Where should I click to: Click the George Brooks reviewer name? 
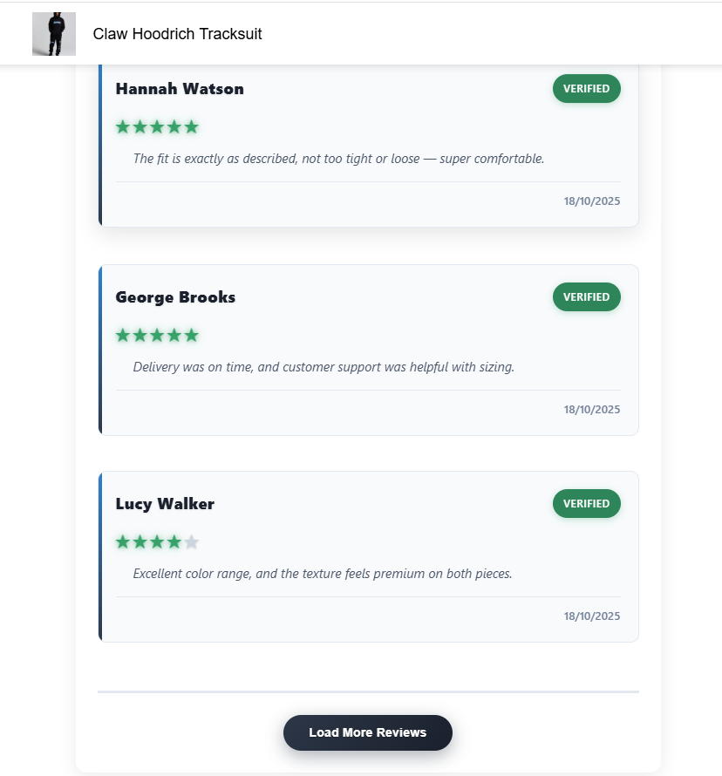coord(175,297)
